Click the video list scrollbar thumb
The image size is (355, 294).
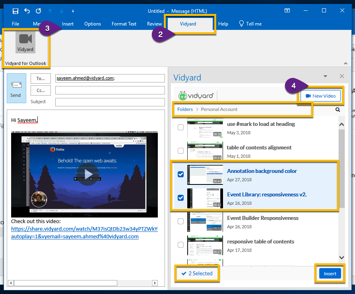pos(341,169)
